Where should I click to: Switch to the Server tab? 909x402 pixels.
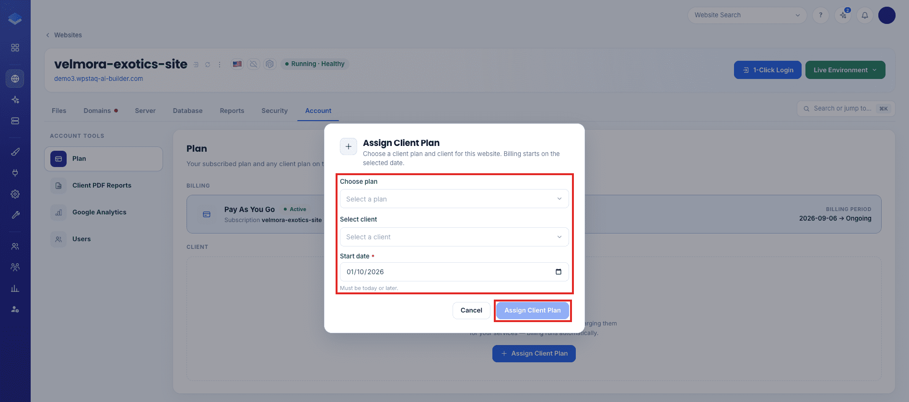tap(145, 111)
